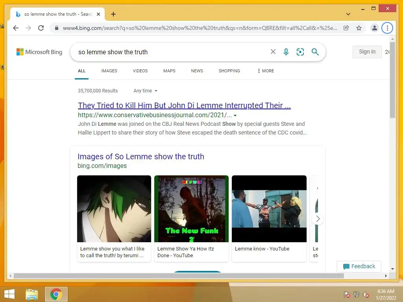Screen dimensions: 403x302
Task: Go back with the browser back arrow
Action: point(16,28)
